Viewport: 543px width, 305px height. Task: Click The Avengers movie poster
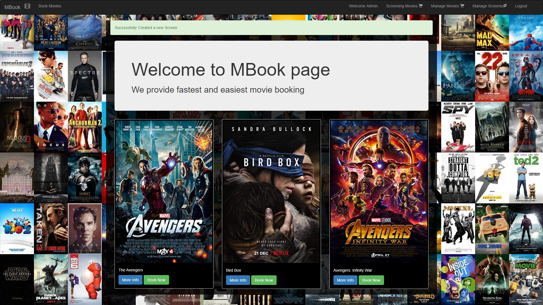coord(164,191)
